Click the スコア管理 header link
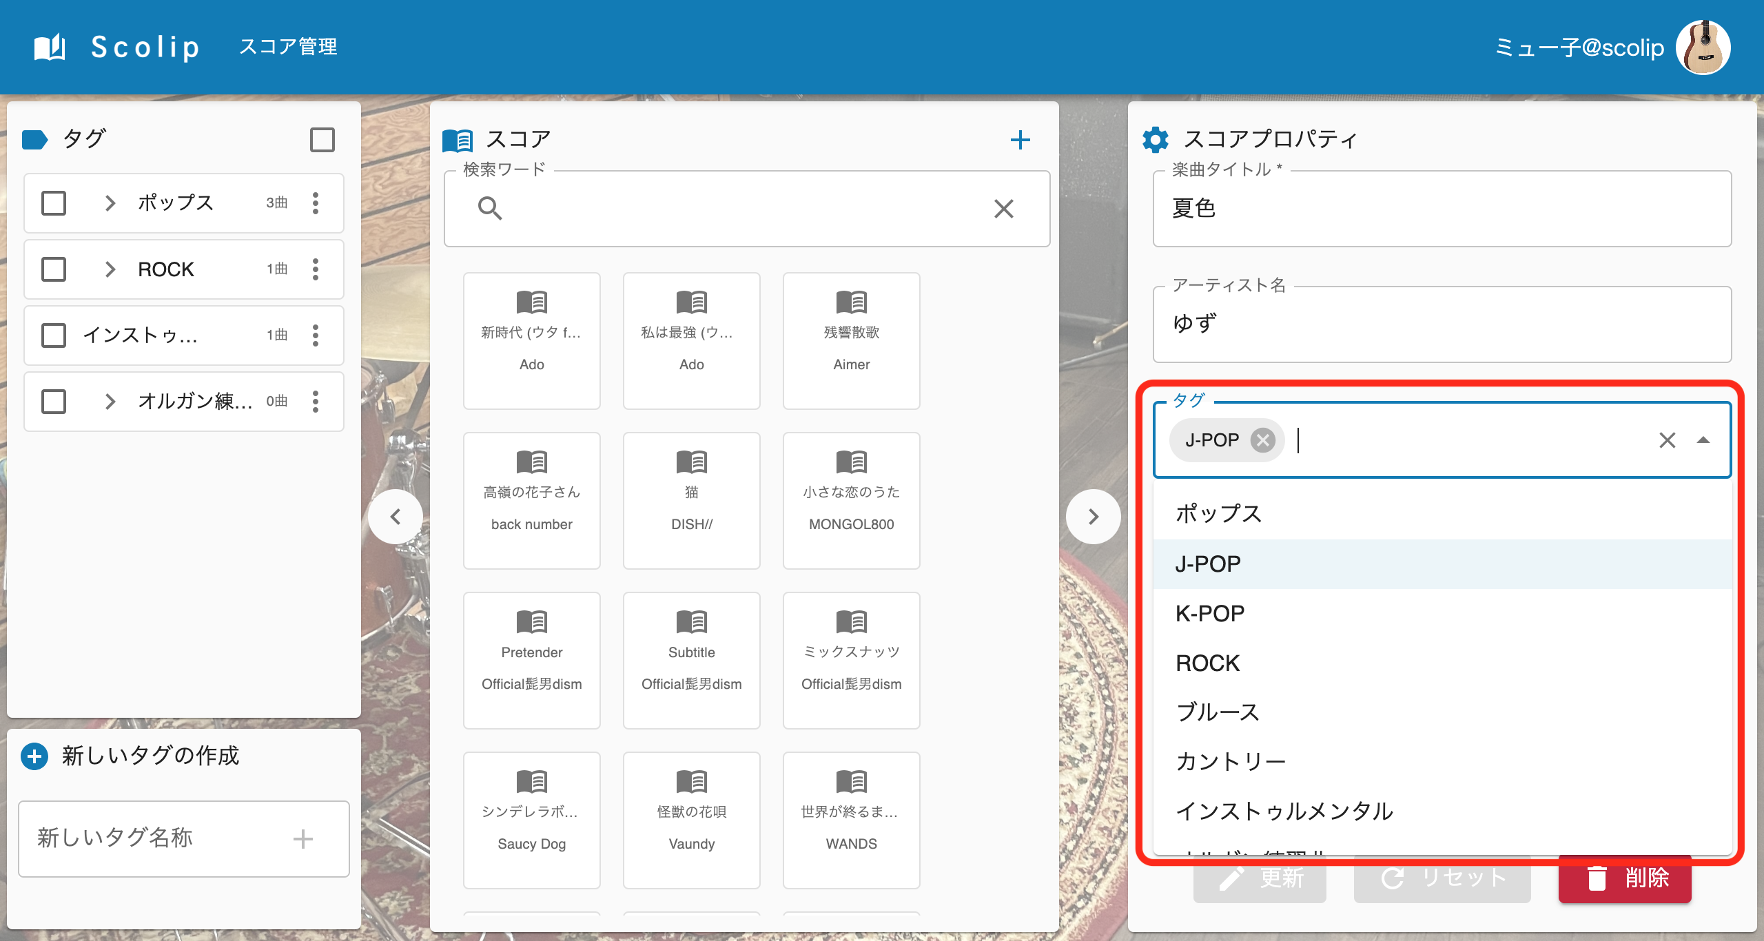This screenshot has height=941, width=1764. pos(288,47)
